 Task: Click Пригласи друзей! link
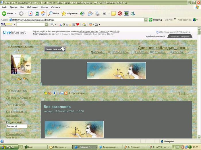tap(169, 32)
